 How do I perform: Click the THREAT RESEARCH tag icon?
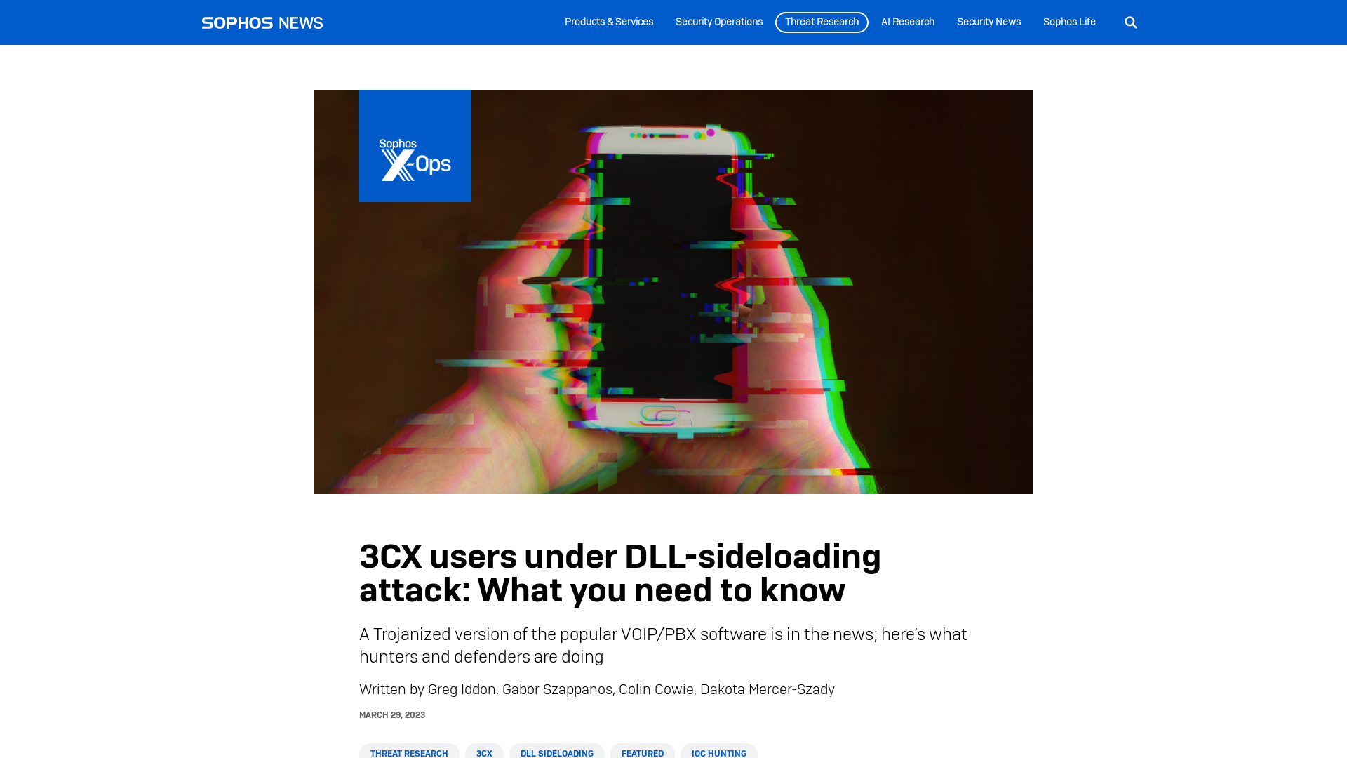click(410, 752)
